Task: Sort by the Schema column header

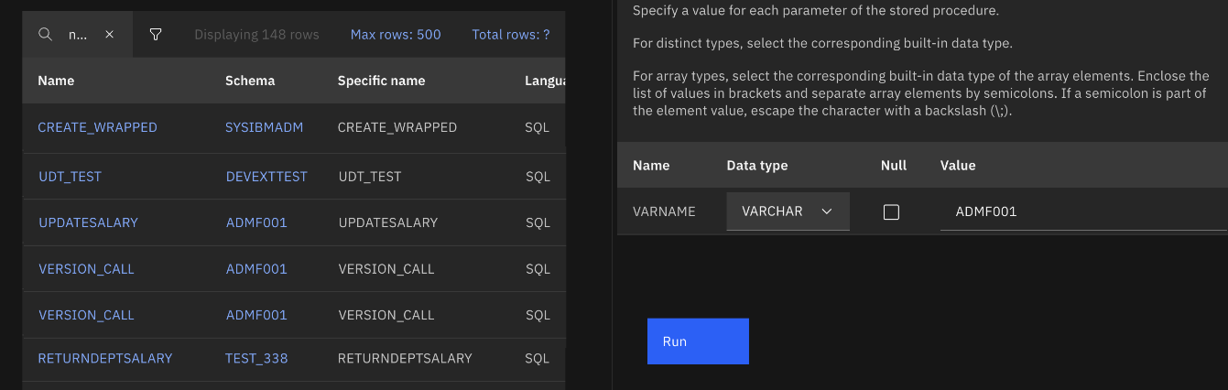Action: (x=250, y=81)
